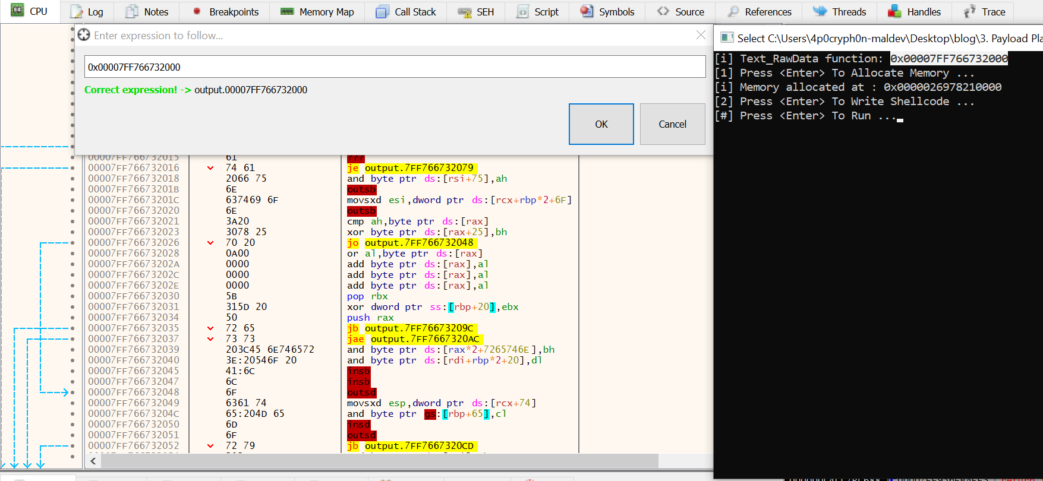Click the Handles blocks icon
Image resolution: width=1043 pixels, height=481 pixels.
pyautogui.click(x=895, y=11)
